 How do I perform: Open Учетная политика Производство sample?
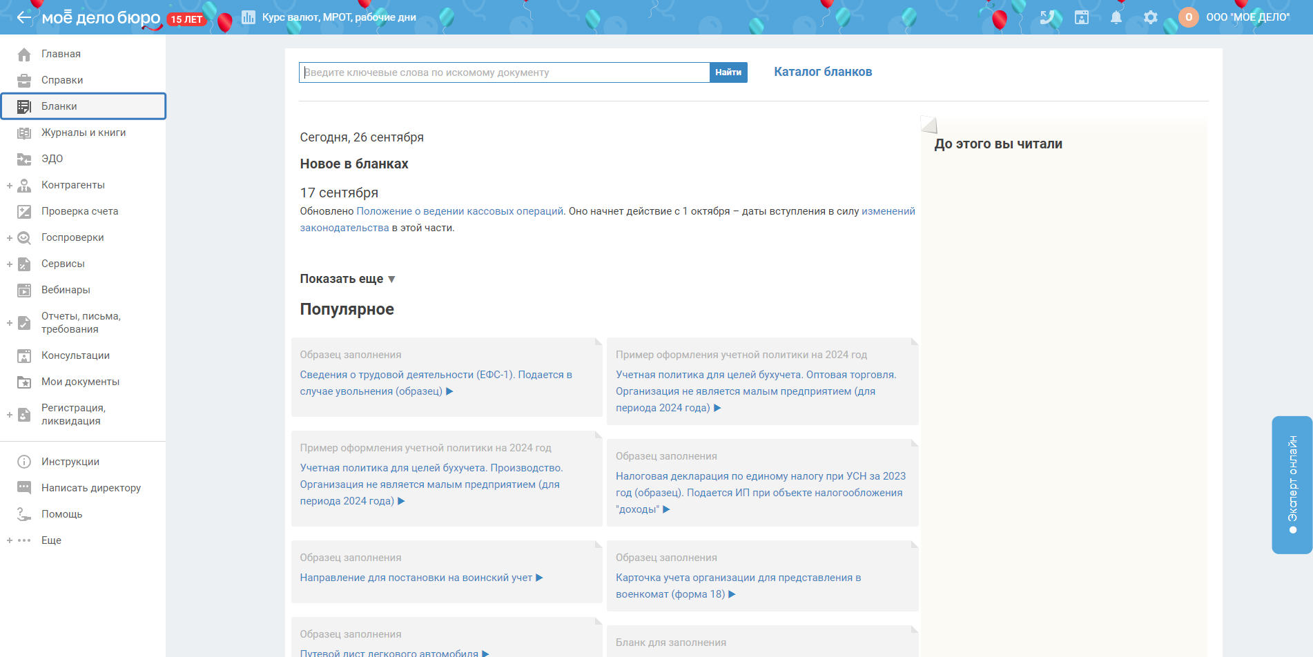(x=431, y=484)
